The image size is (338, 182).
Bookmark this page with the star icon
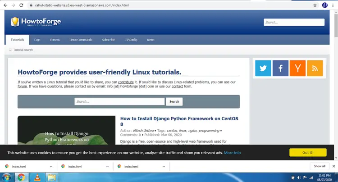click(315, 5)
